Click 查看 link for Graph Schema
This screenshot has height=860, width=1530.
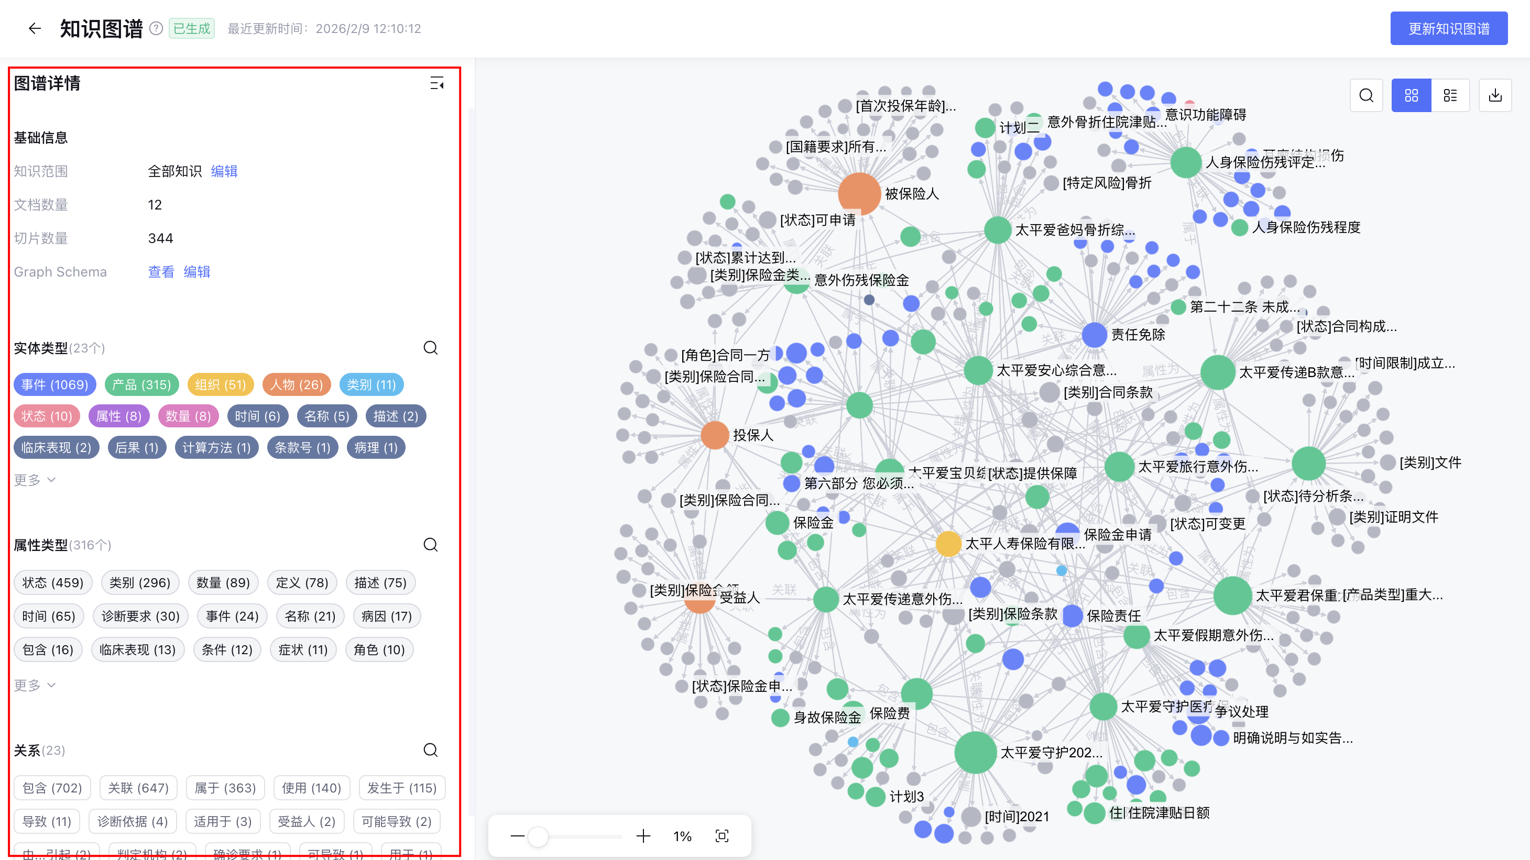point(161,272)
